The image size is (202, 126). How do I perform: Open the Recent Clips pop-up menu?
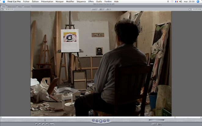(154, 124)
